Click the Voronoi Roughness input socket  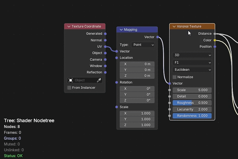click(x=170, y=103)
